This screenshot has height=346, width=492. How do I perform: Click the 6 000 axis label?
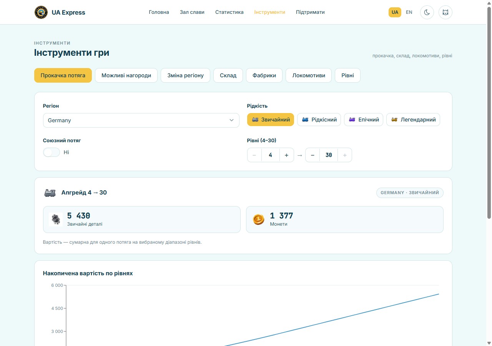coord(57,285)
